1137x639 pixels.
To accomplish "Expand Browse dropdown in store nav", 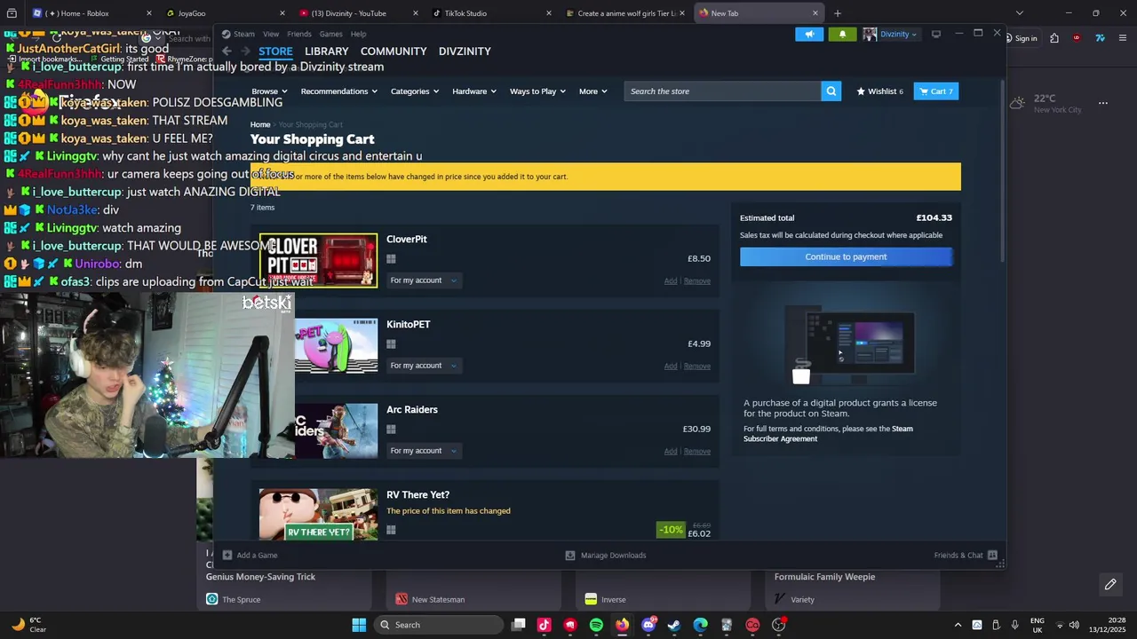I will point(269,91).
